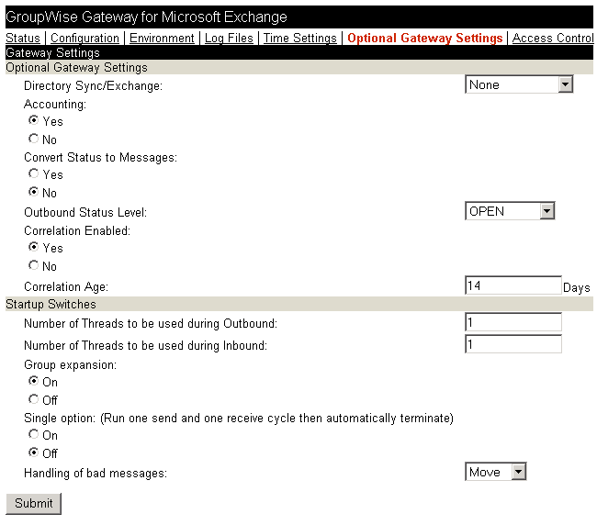Viewport: 597px width, 525px height.
Task: Click the Days label next to Correlation Age
Action: point(577,287)
